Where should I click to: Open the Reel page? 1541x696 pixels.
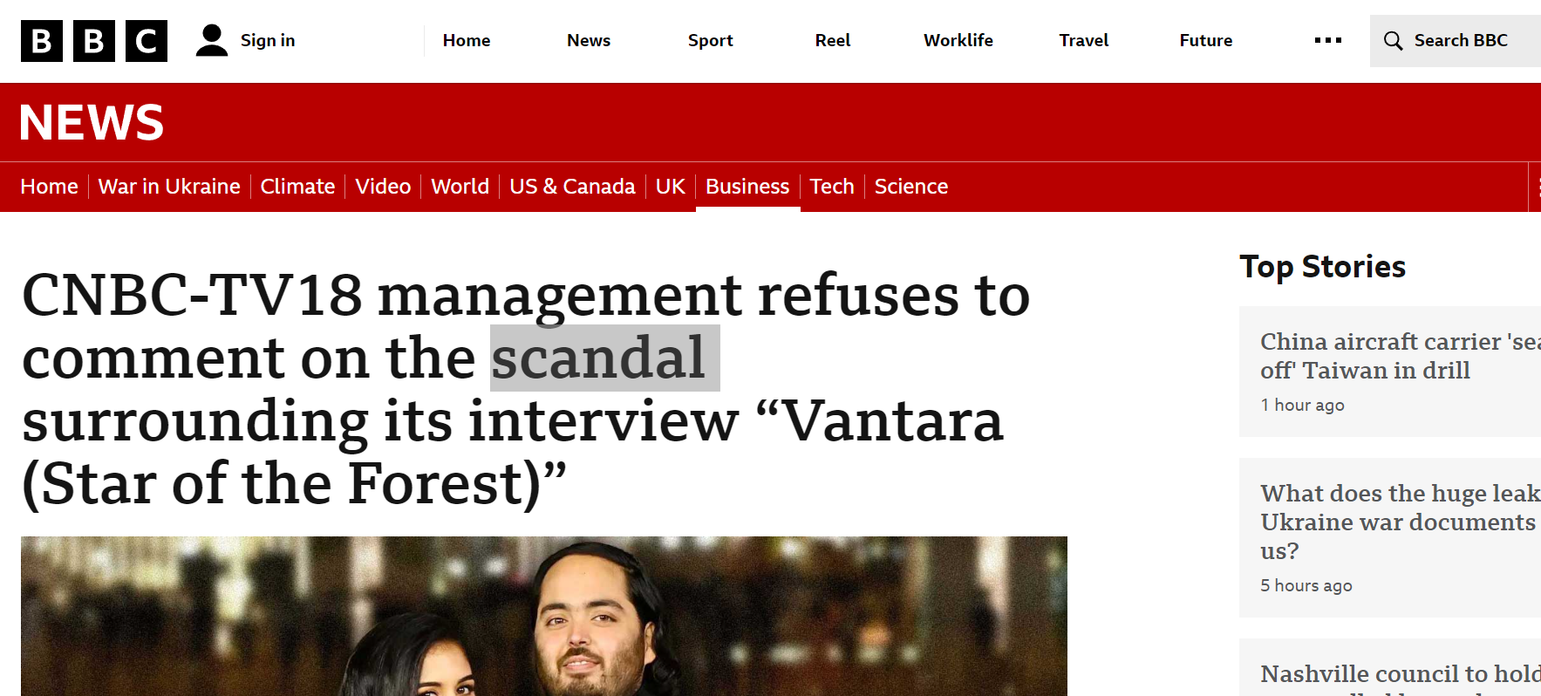tap(832, 41)
